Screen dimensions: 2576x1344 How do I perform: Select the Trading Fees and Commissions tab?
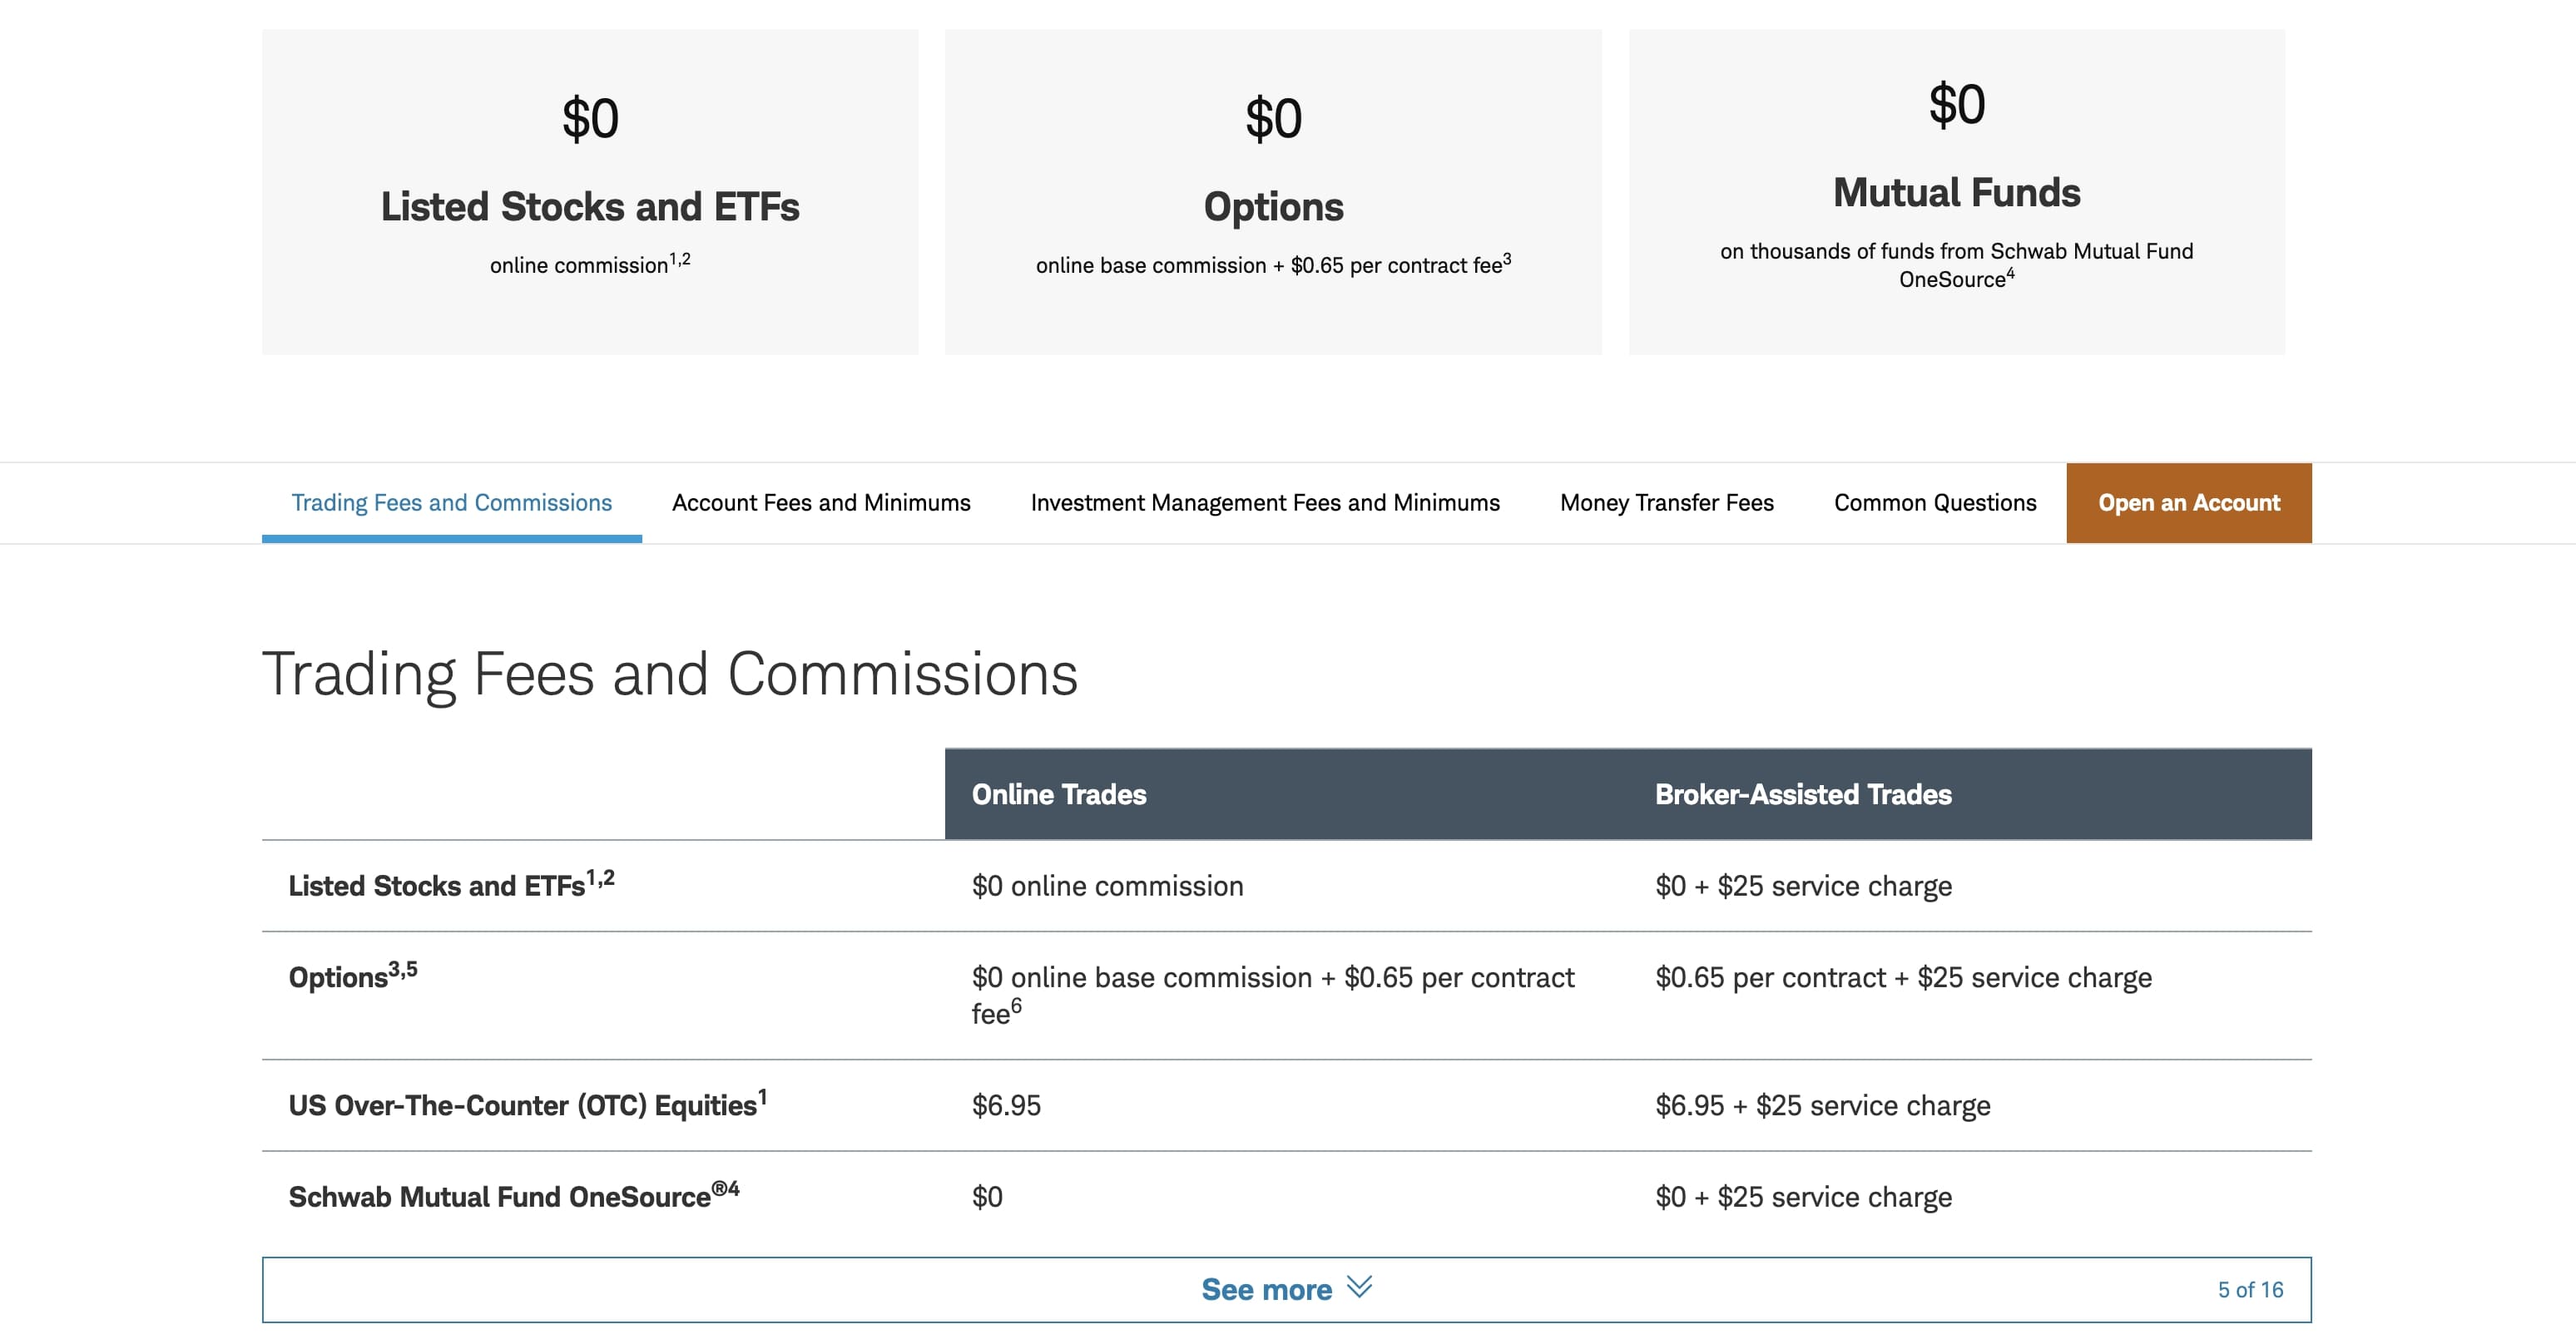click(451, 502)
